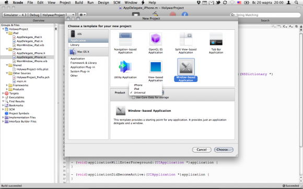Click the red Tasks stop icon

[x=173, y=15]
